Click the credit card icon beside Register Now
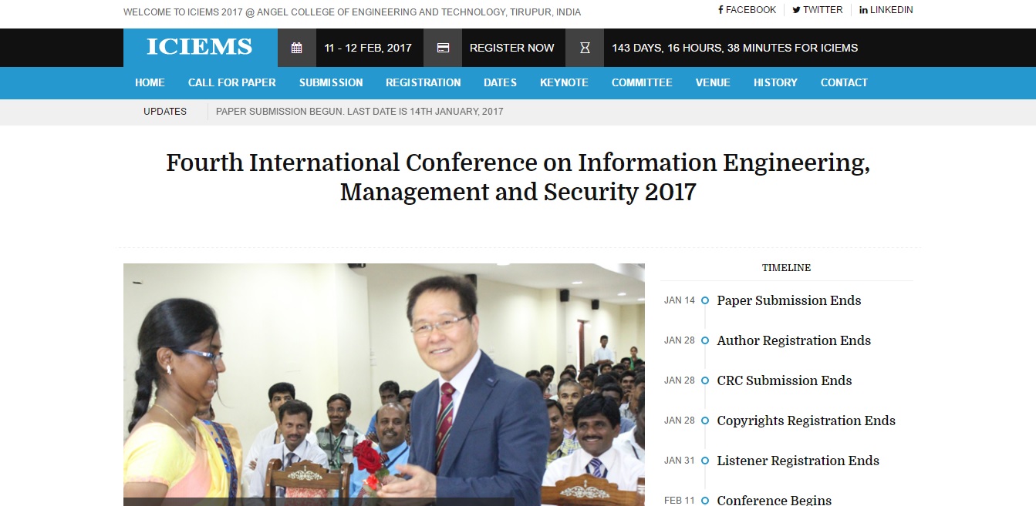Screen dimensions: 1036x506 pos(443,48)
